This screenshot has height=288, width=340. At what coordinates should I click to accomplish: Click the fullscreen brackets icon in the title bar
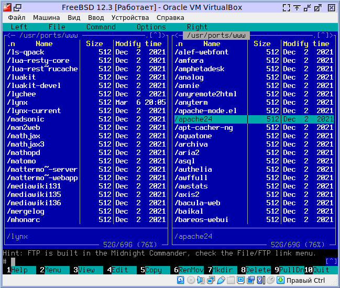(287, 8)
